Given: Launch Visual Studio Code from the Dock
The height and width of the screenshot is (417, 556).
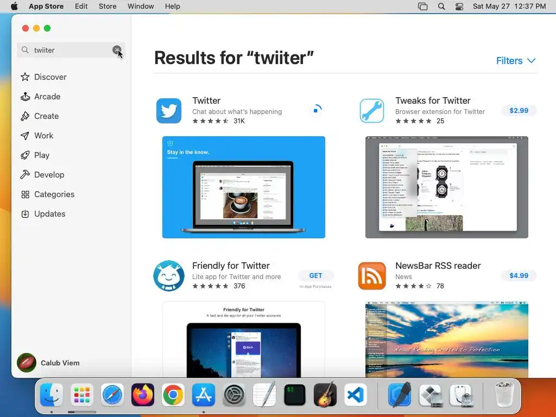Looking at the screenshot, I should coord(356,395).
